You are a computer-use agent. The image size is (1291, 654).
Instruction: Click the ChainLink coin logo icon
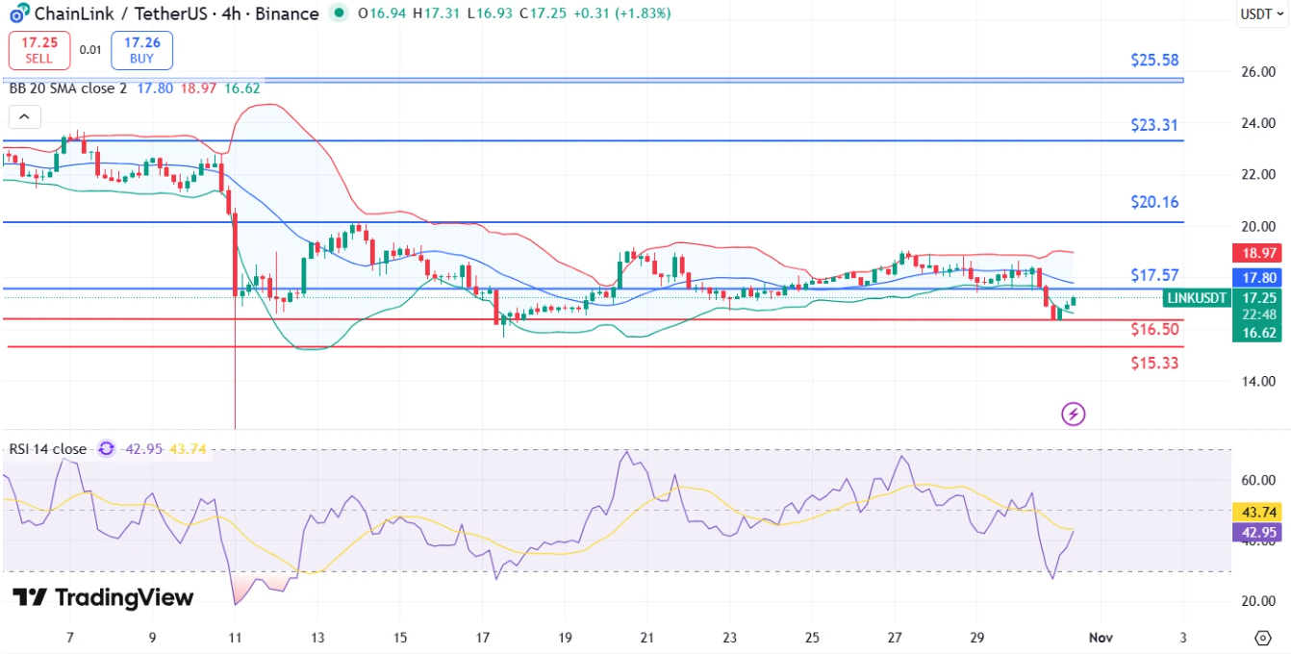click(18, 14)
